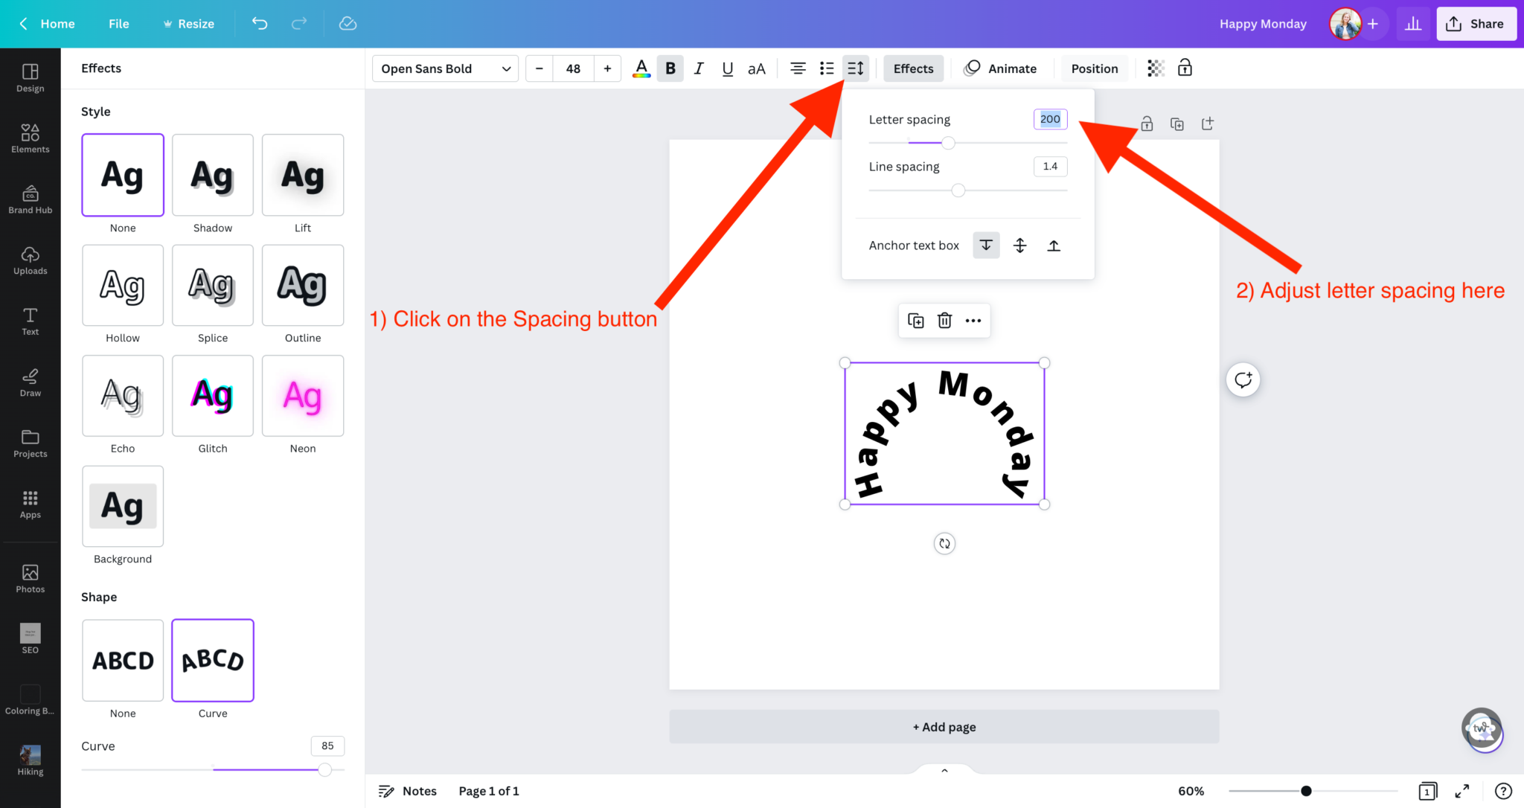Toggle Bold formatting
1524x808 pixels.
click(670, 68)
